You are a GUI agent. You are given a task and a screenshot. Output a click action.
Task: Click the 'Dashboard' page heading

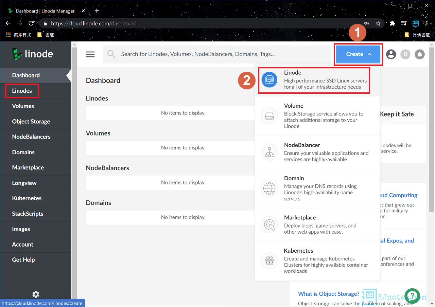(x=103, y=80)
